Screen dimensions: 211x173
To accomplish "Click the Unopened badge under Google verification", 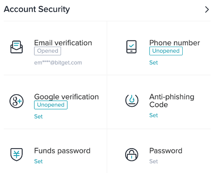I will (x=51, y=105).
